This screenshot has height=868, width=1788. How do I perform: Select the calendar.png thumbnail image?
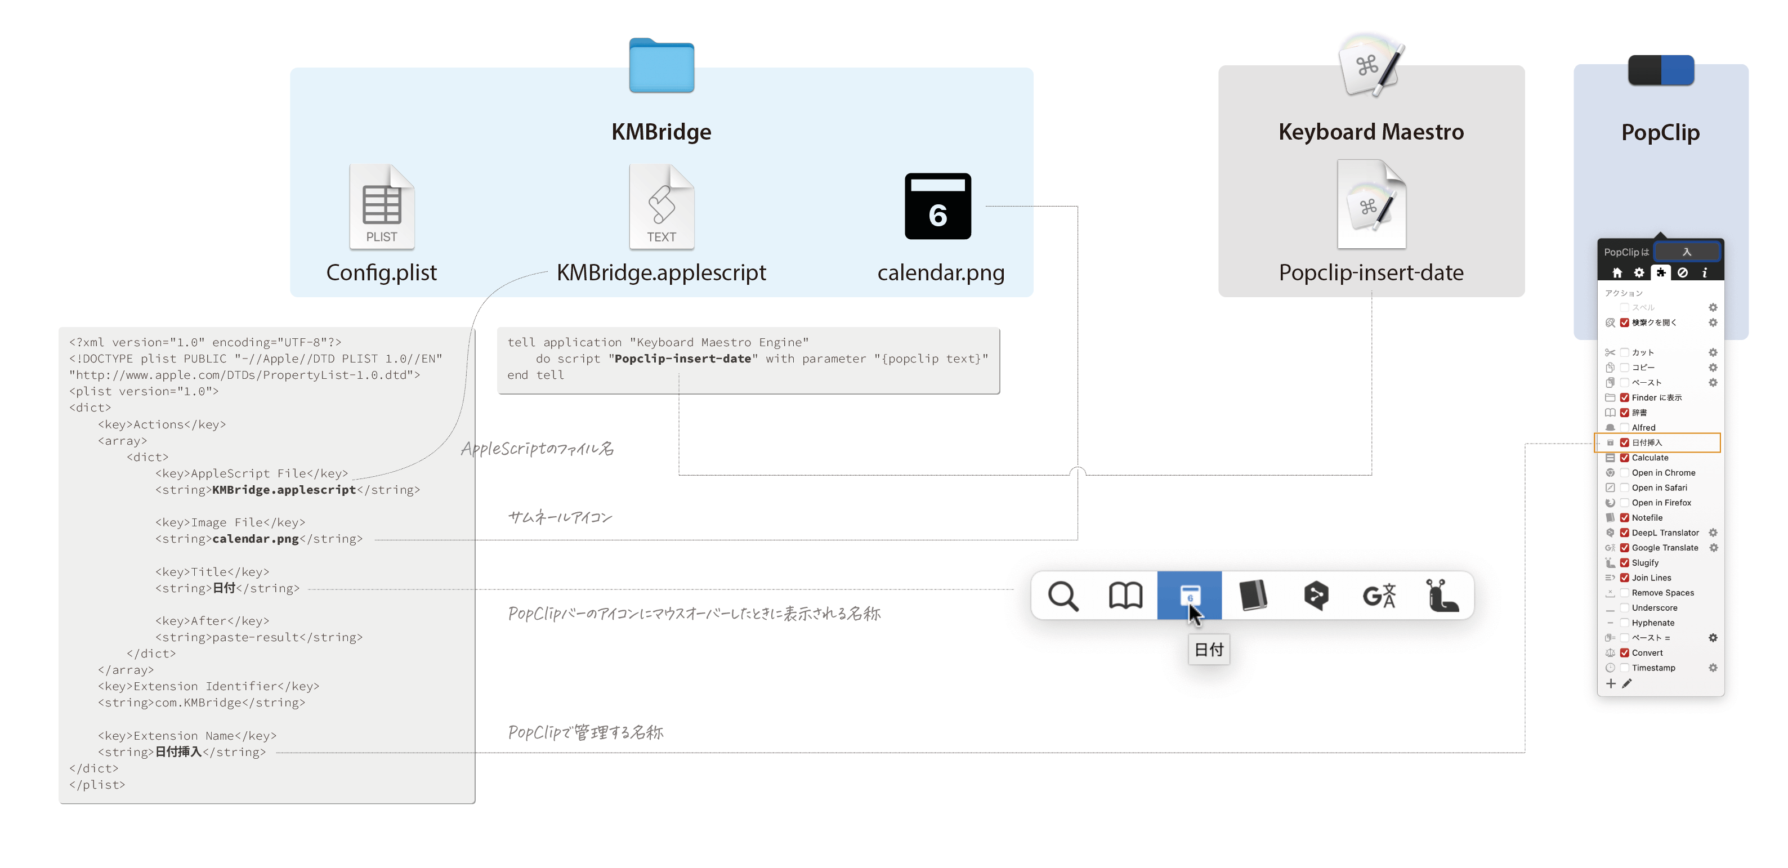point(938,206)
